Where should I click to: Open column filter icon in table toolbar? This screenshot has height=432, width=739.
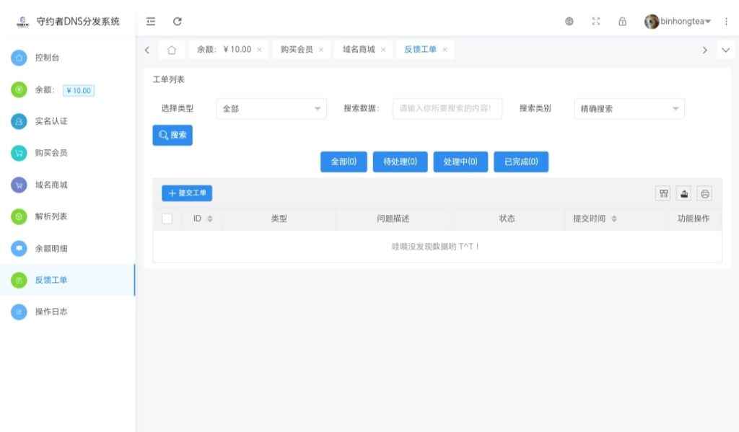(x=664, y=193)
